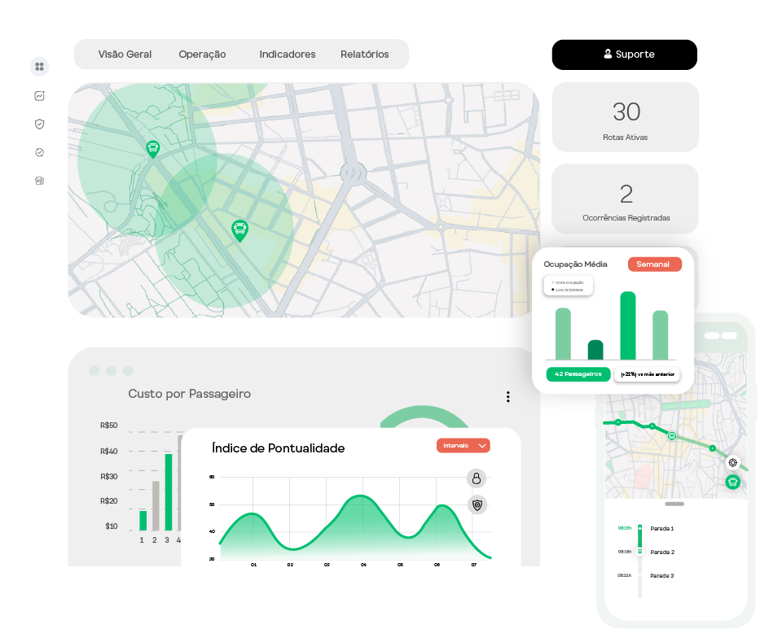Grab the phone bottom sheet drag handle
Image resolution: width=760 pixels, height=629 pixels.
[x=674, y=504]
